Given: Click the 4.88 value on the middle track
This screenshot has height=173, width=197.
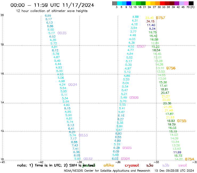Looking at the screenshot, I should coord(136,17).
